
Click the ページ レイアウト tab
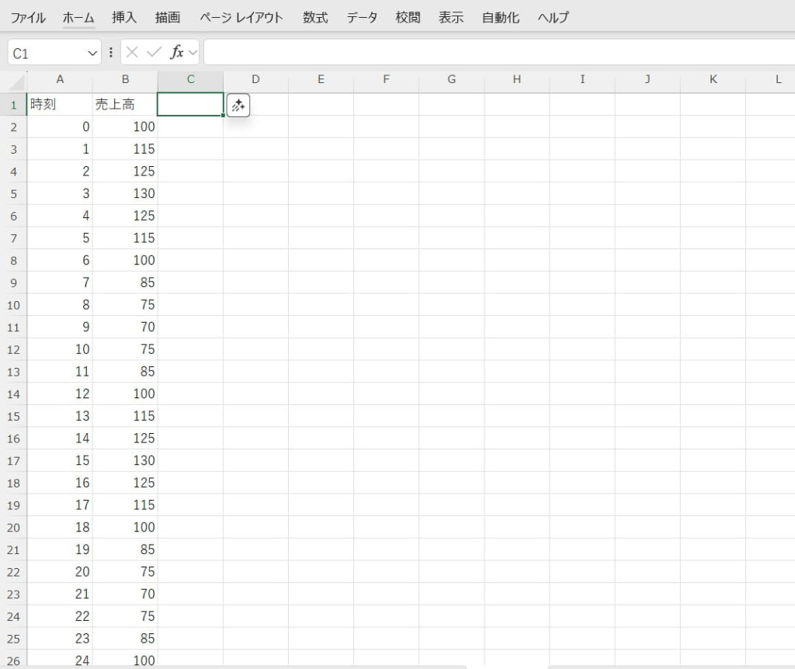(241, 17)
